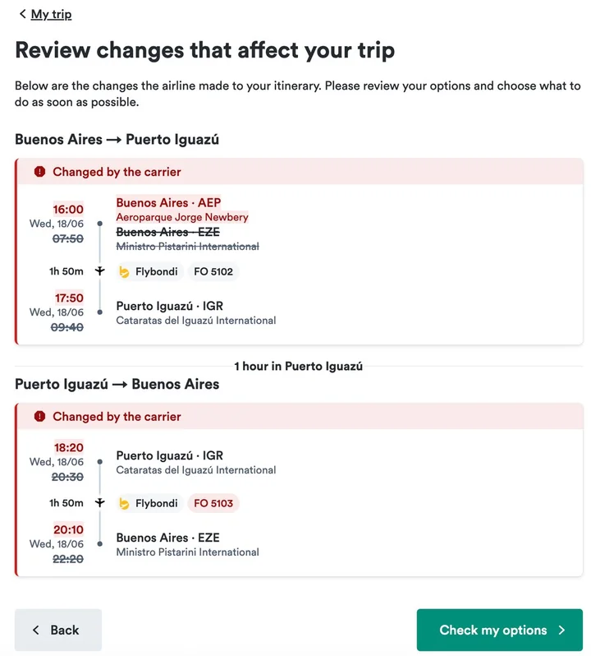Click the 1 hour in Puerto Iguazú layover label
The height and width of the screenshot is (656, 591).
(298, 367)
